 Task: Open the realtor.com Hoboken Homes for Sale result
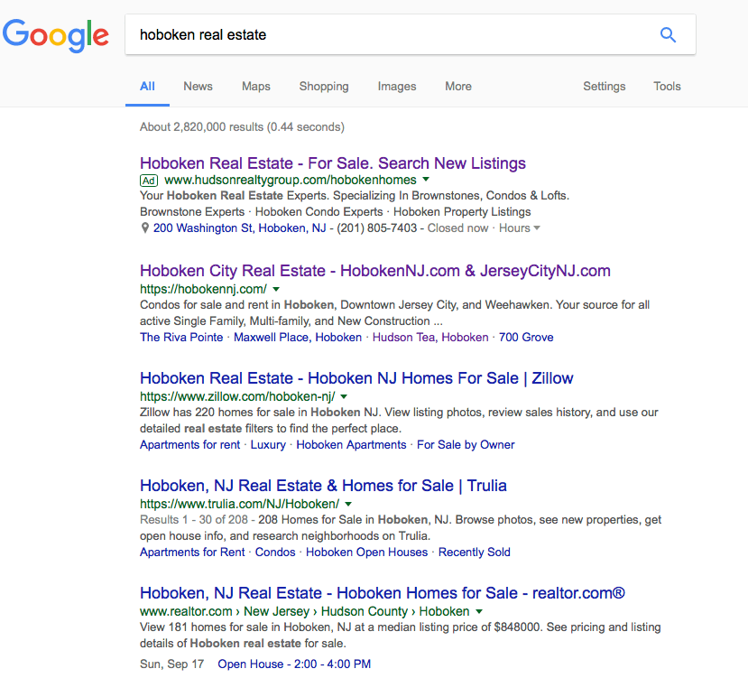(x=382, y=593)
